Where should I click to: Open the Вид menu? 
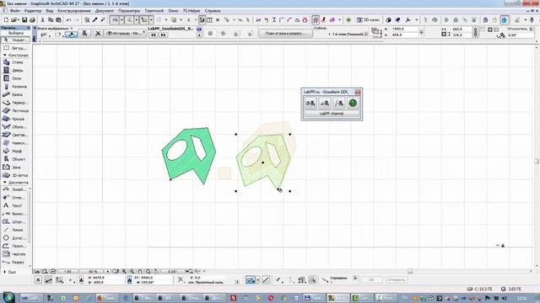[x=50, y=11]
